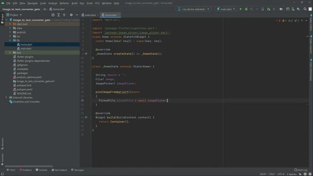The width and height of the screenshot is (313, 176).
Task: Open the VCS menu
Action: (x=97, y=3)
